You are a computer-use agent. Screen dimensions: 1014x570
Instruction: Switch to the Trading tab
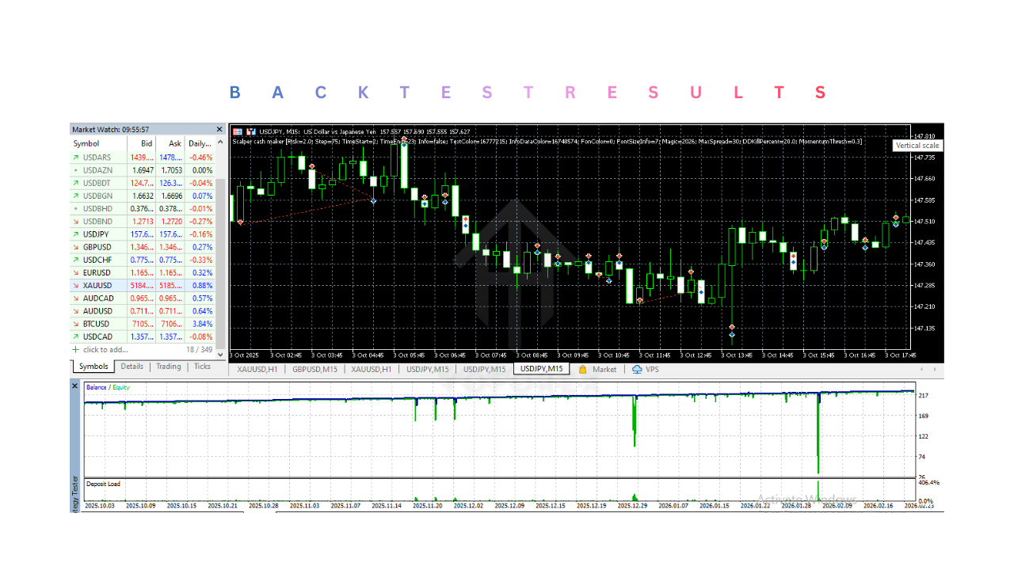168,366
